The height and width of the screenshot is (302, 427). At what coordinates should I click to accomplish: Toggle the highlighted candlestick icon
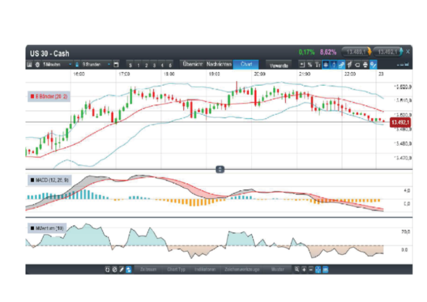(x=334, y=64)
